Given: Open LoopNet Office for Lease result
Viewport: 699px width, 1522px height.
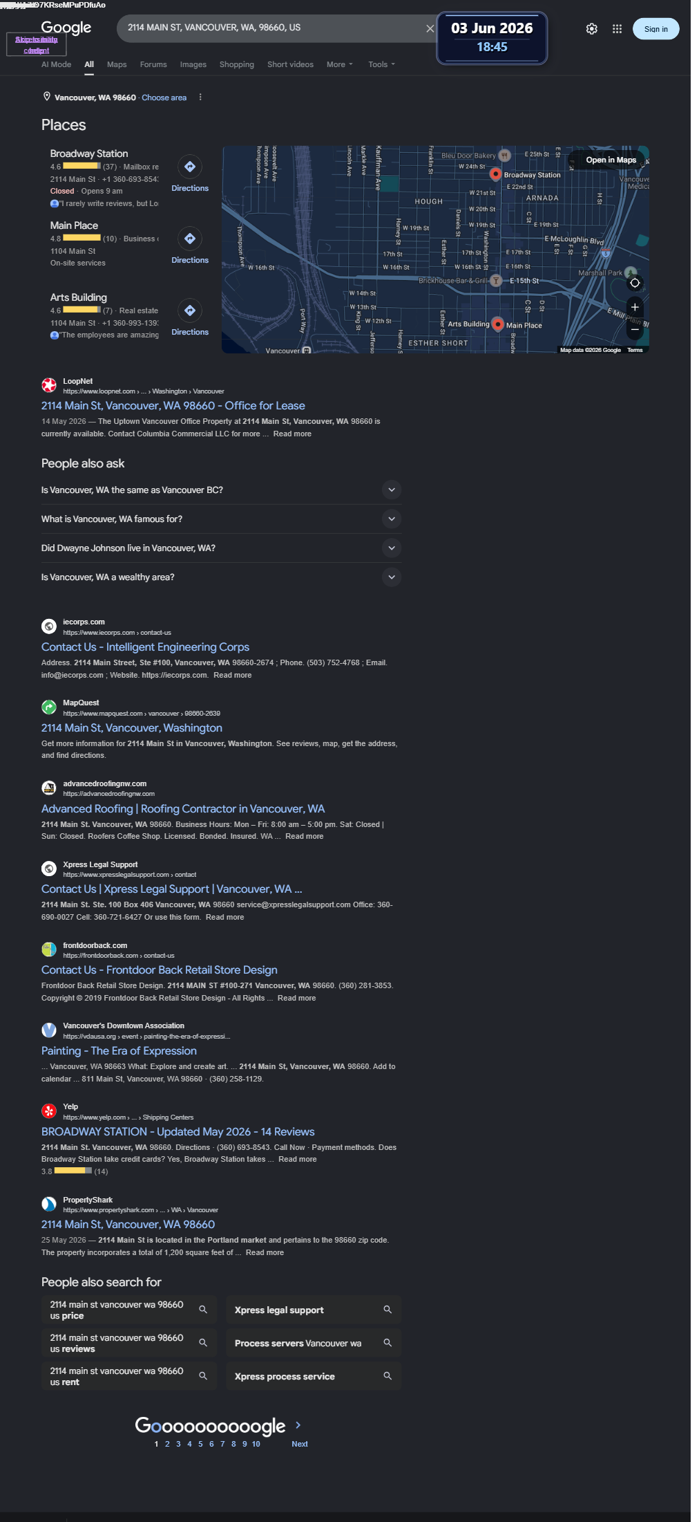Looking at the screenshot, I should [173, 406].
